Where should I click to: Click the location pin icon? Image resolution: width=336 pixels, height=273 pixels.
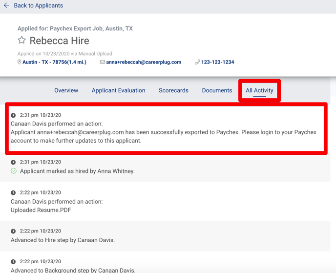19,62
